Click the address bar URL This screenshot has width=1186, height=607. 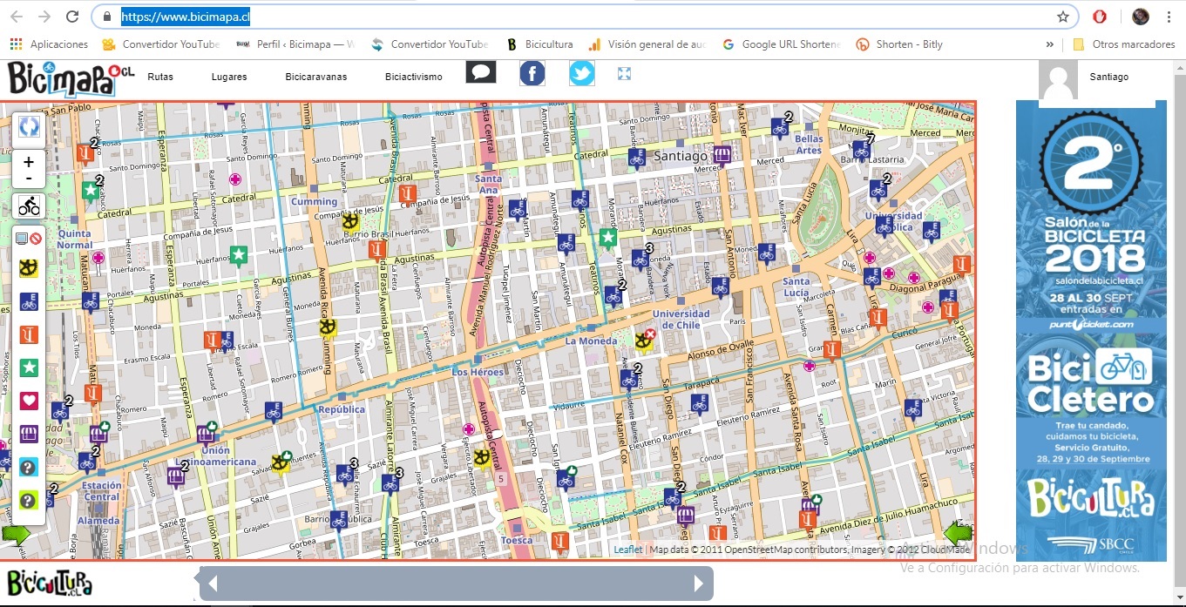pos(185,17)
